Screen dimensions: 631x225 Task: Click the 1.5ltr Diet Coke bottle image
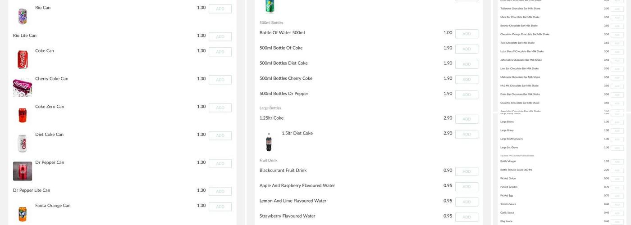pyautogui.click(x=269, y=142)
